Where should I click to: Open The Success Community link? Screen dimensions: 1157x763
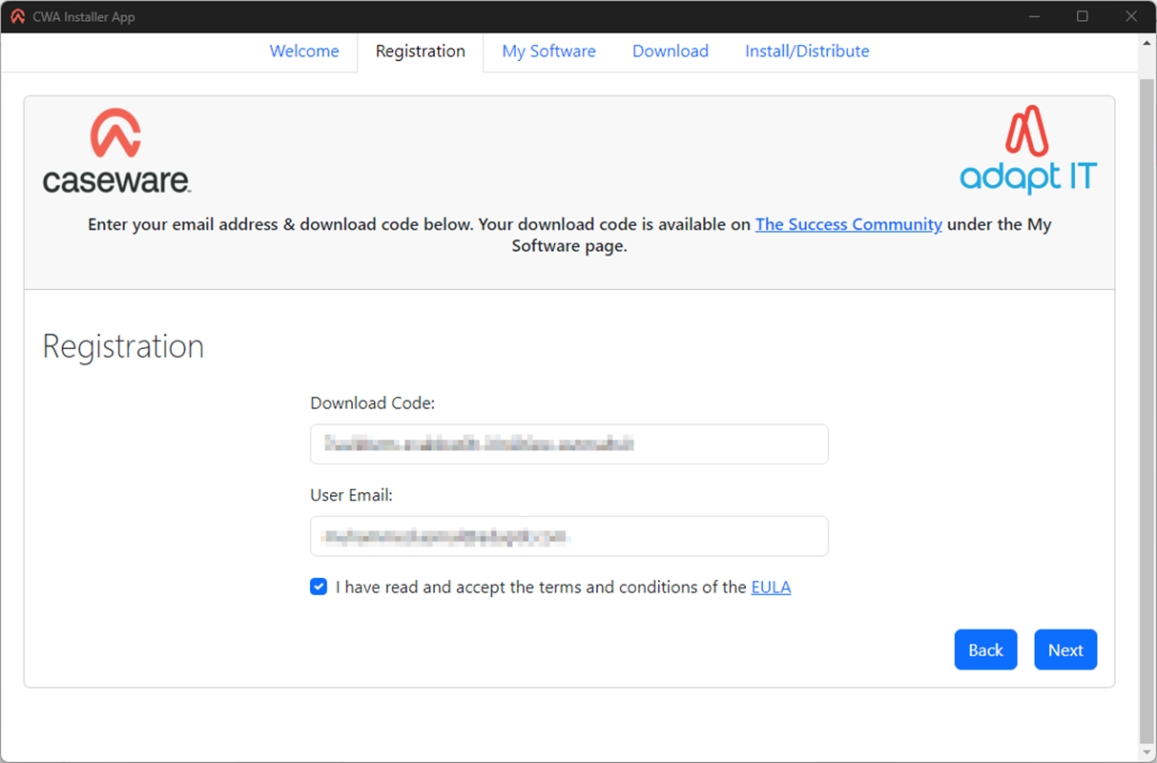click(x=848, y=224)
